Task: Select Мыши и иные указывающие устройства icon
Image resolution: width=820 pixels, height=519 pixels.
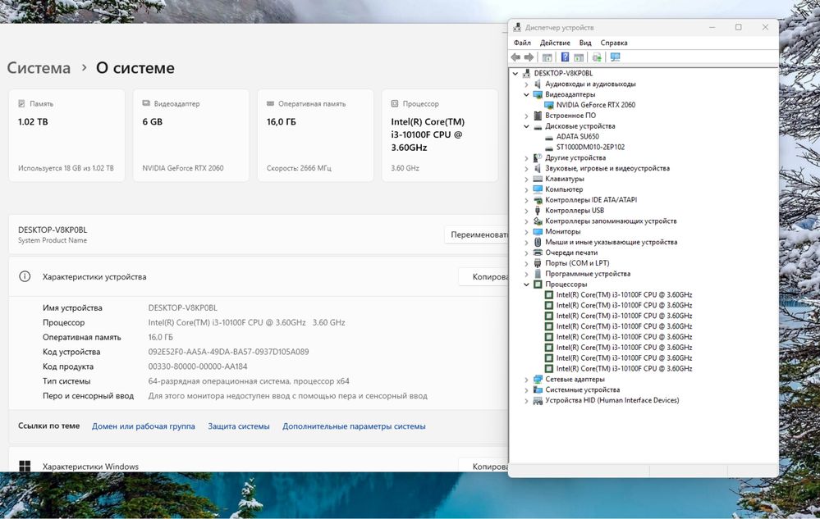Action: [538, 242]
